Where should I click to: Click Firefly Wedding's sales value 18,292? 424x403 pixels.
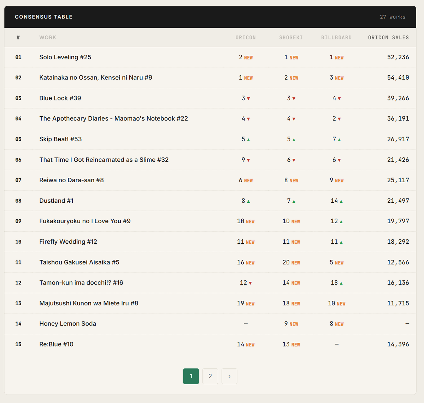click(398, 242)
